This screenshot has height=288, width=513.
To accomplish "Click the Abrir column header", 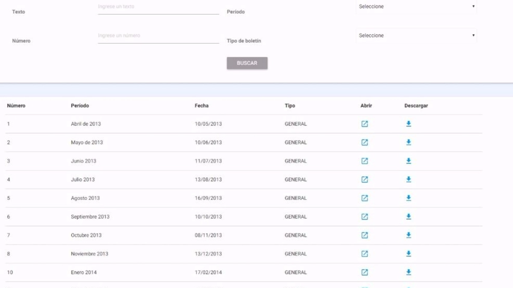I will pos(366,106).
